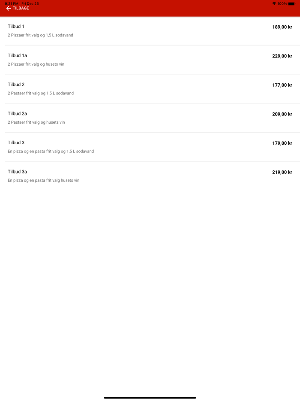300x401 pixels.
Task: Tap "2 Pizzaer frit valg og 1,5 L sodavand"
Action: tap(40, 35)
